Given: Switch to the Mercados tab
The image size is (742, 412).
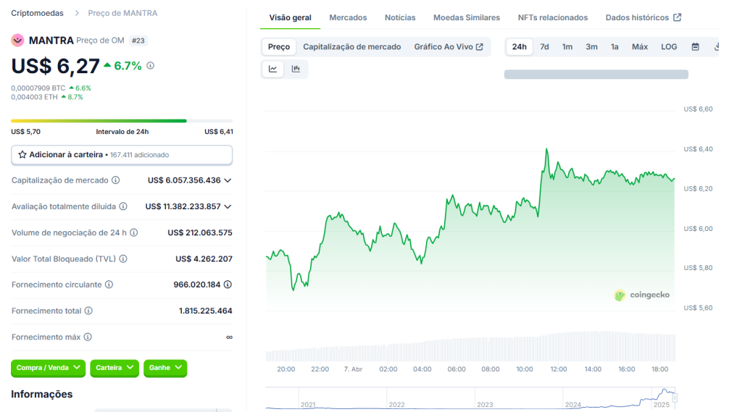Looking at the screenshot, I should click(348, 17).
